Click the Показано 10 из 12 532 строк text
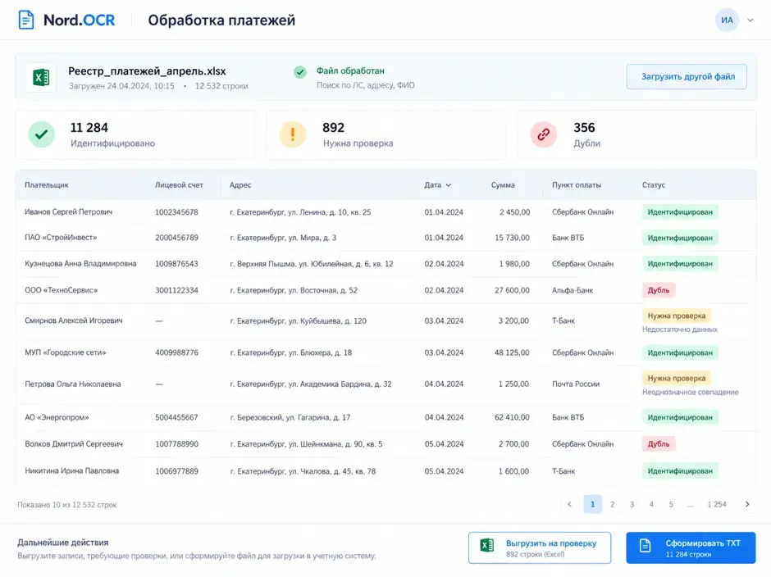The height and width of the screenshot is (577, 771). coord(67,505)
